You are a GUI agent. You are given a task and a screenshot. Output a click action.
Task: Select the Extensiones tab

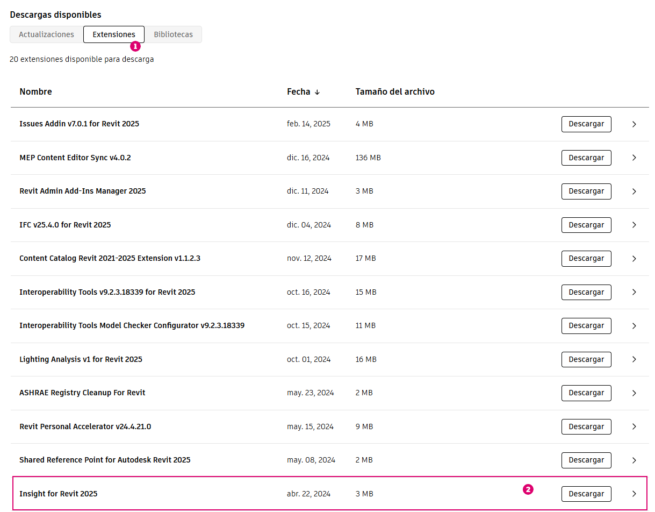pos(114,34)
